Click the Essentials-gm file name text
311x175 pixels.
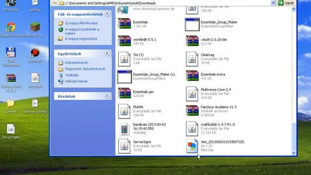pos(143,92)
